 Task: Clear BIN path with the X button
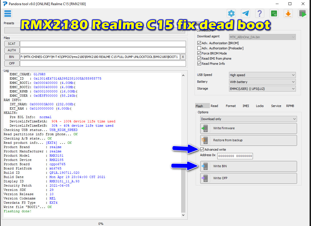point(183,57)
